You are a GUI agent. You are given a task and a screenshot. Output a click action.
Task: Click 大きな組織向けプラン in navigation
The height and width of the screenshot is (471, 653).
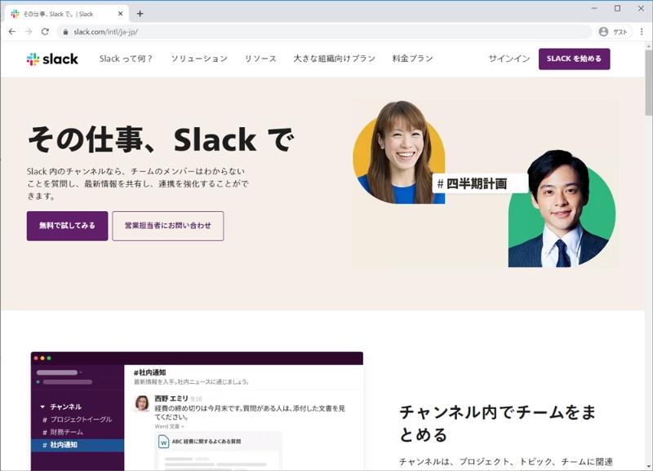click(334, 59)
